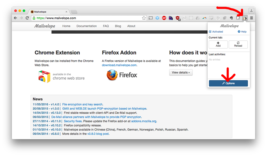Click the Firefox Addon heading

(119, 53)
